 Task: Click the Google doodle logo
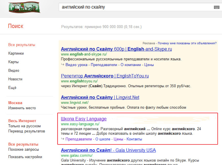(24, 8)
